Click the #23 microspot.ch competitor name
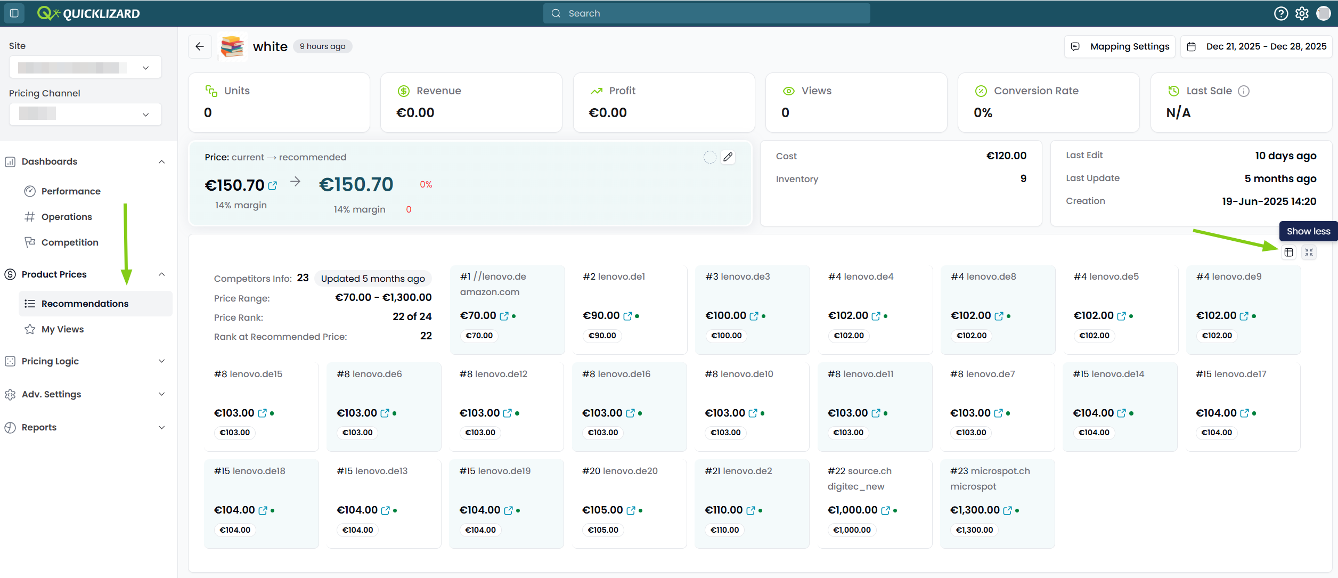 click(990, 471)
